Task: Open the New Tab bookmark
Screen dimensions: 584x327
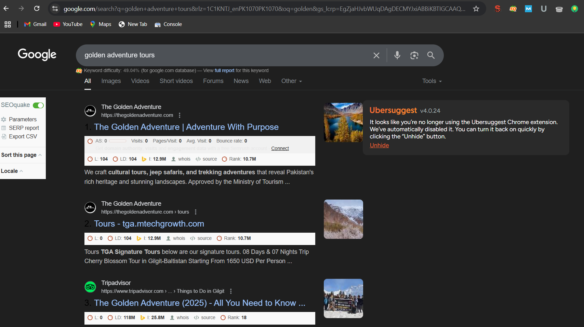Action: point(133,24)
